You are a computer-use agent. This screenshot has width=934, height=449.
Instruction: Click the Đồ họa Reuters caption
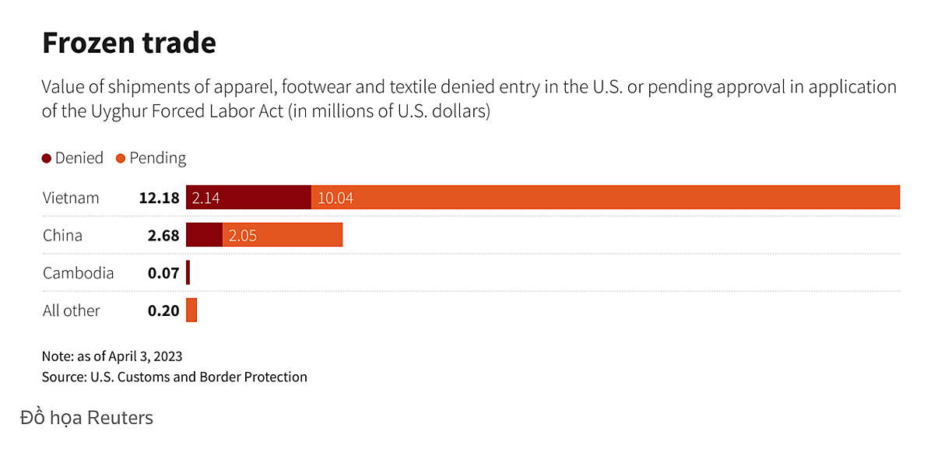click(x=86, y=418)
